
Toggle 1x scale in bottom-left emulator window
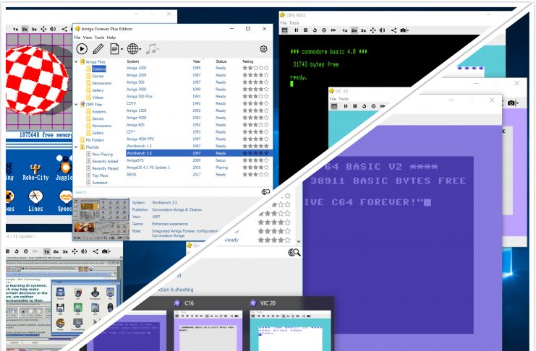(47, 251)
